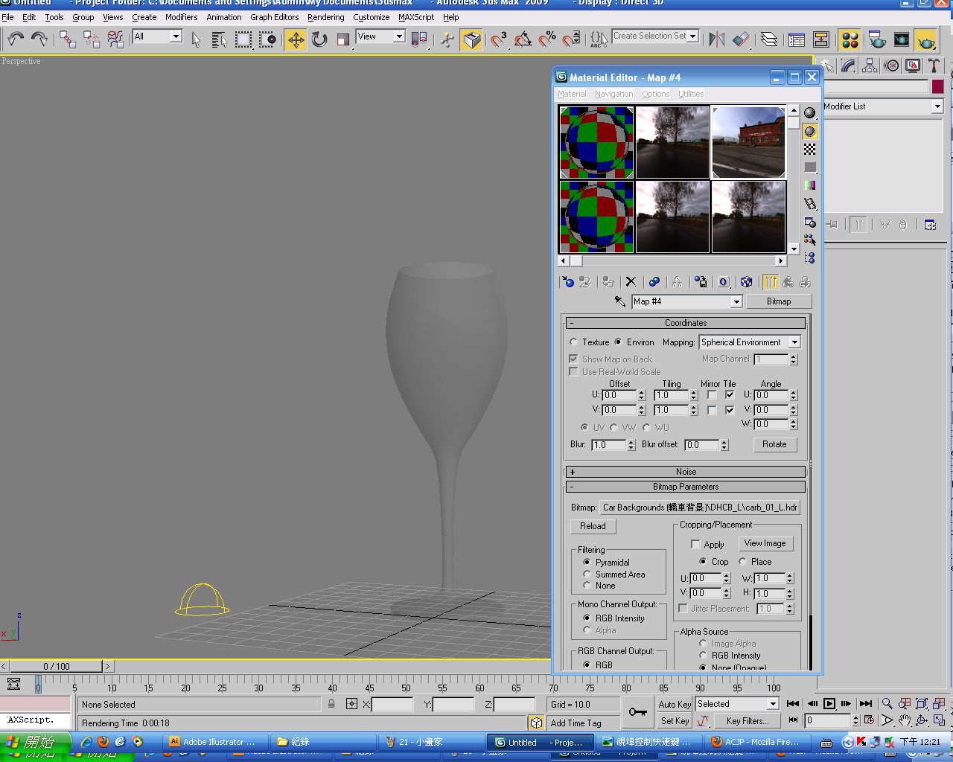This screenshot has height=762, width=953.
Task: Open the Rendering menu
Action: click(x=325, y=17)
